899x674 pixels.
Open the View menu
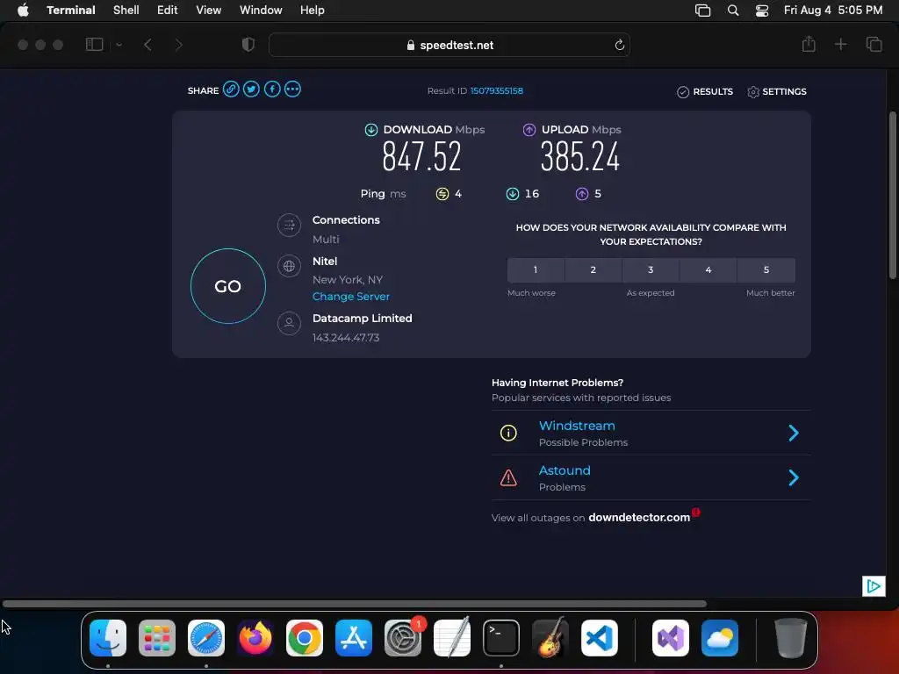[209, 10]
